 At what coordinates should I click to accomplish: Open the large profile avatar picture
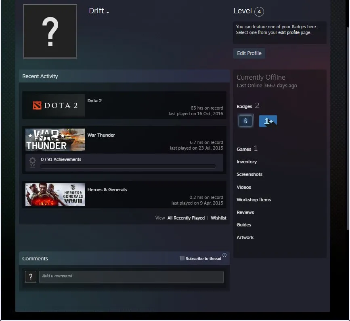[x=50, y=31]
